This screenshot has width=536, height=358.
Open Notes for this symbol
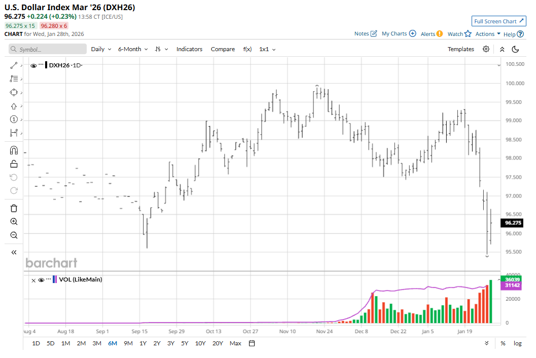pos(366,34)
